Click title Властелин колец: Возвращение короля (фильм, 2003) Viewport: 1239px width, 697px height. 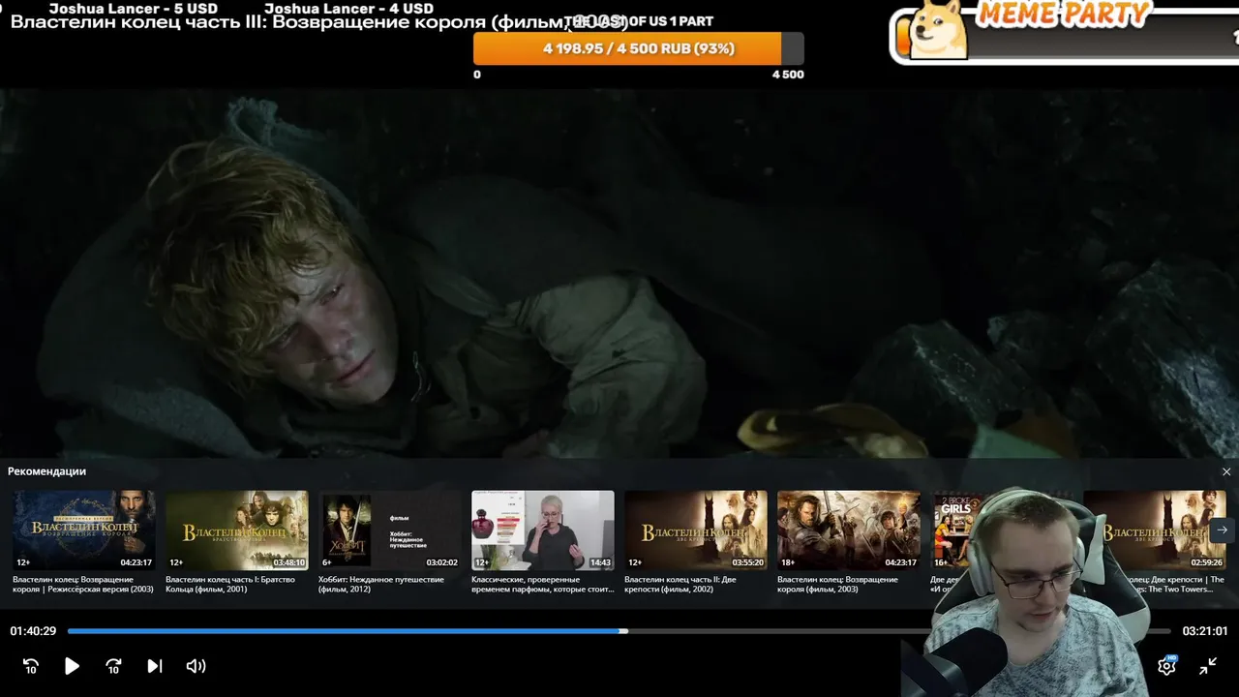837,585
